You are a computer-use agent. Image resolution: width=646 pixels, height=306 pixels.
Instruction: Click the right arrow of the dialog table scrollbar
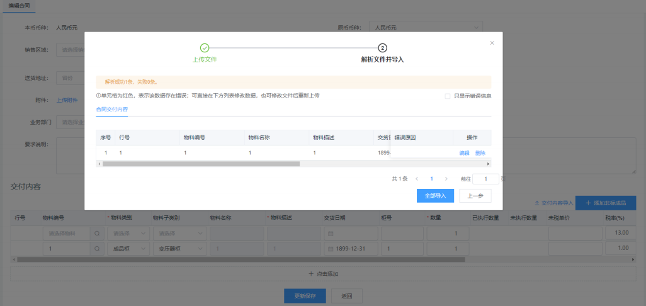489,164
